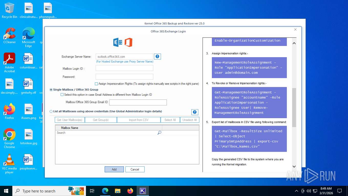Screen dimensions: 348x196
Task: Click the scripts pane scroll-up arrow
Action: click(x=294, y=43)
